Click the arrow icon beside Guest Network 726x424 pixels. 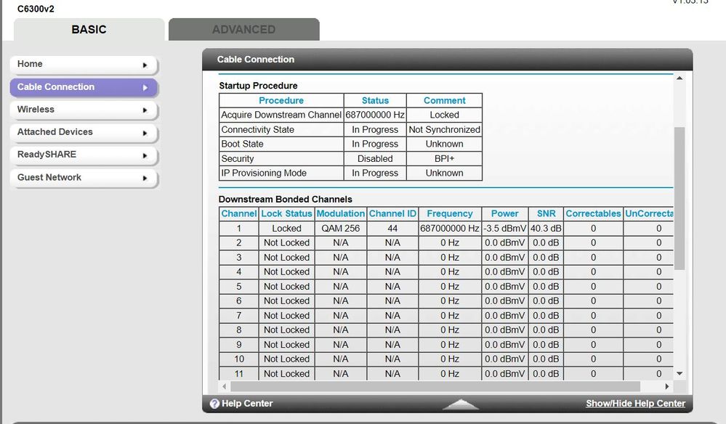[145, 179]
